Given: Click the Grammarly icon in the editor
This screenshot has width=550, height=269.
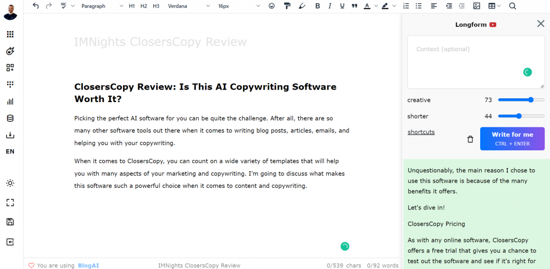Looking at the screenshot, I should point(345,246).
